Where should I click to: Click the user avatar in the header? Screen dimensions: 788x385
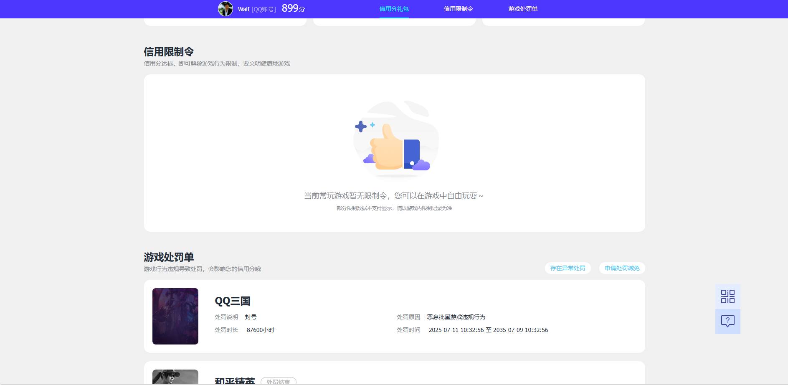(x=226, y=9)
